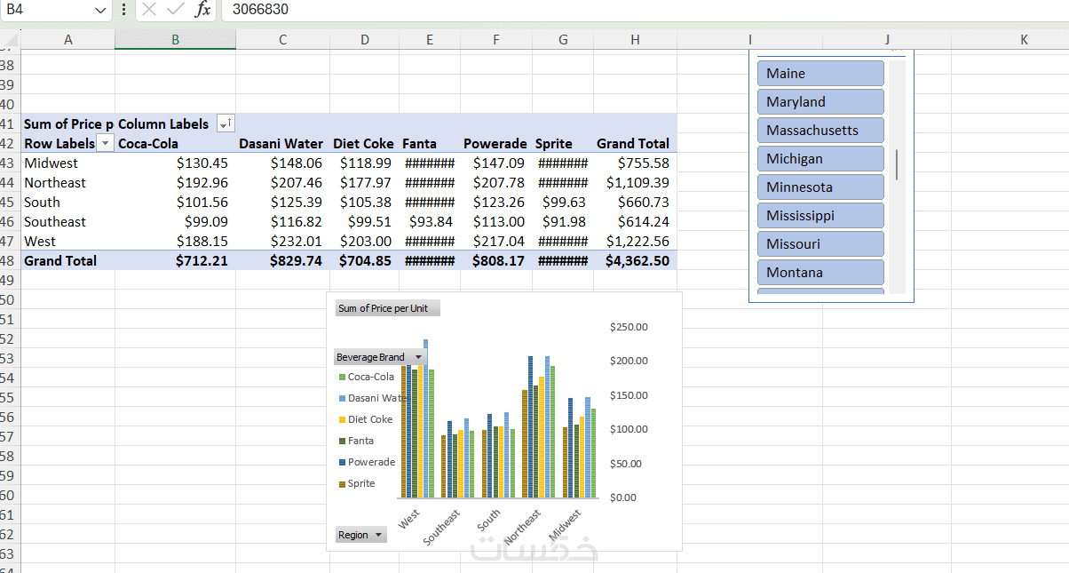Select column J header
Viewport: 1069px width, 573px height.
[887, 40]
